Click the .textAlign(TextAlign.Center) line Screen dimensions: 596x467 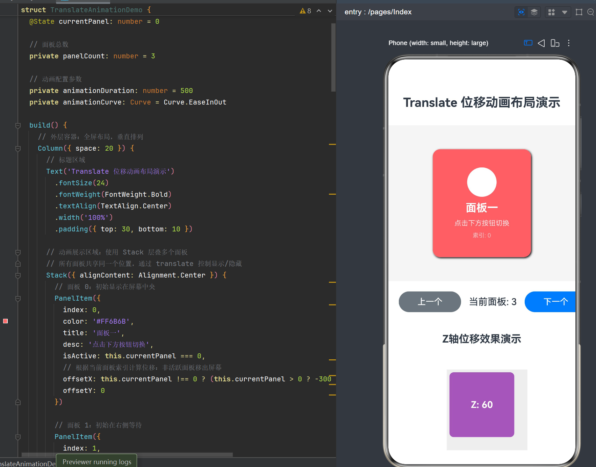coord(113,206)
